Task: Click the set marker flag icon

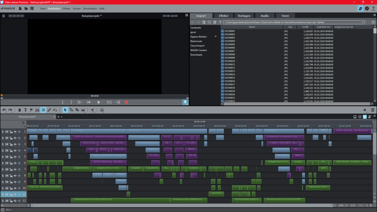Action: 31,110
